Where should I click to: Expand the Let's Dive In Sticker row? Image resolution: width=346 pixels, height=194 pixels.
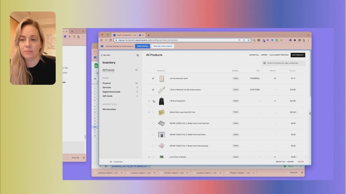[149, 157]
